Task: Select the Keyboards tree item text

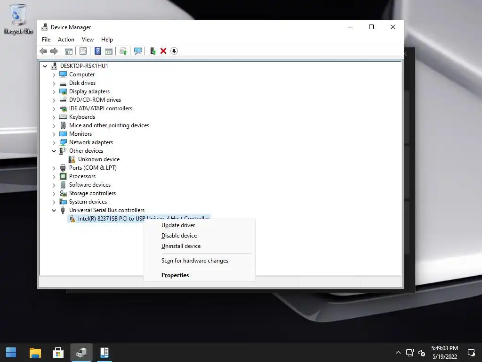Action: coord(82,117)
